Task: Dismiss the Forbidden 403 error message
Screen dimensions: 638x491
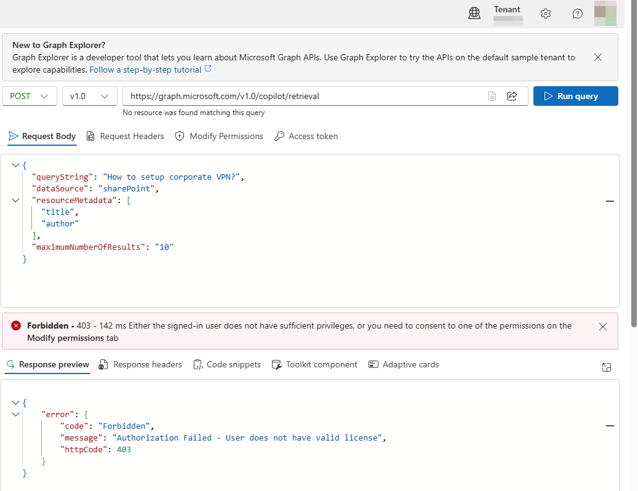Action: click(602, 327)
